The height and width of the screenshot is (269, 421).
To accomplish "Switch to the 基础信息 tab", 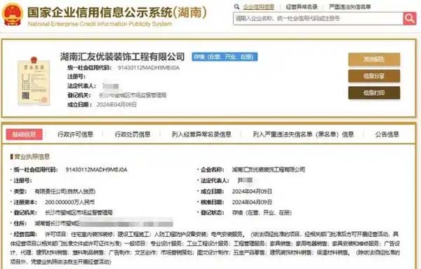I will tap(24, 134).
